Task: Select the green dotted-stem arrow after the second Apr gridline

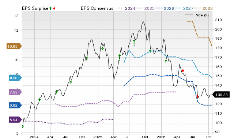Action: click(x=120, y=57)
